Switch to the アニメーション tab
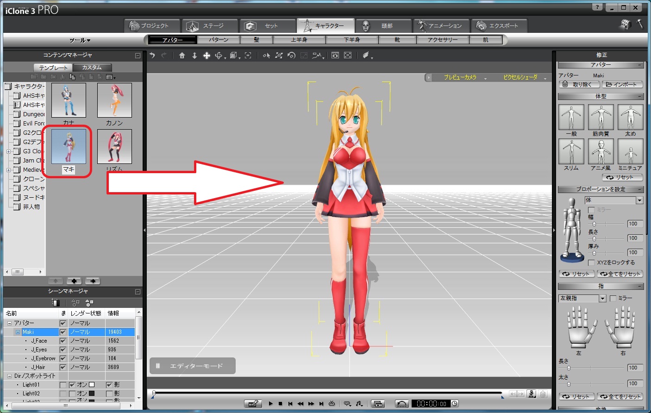The width and height of the screenshot is (651, 413). click(441, 26)
